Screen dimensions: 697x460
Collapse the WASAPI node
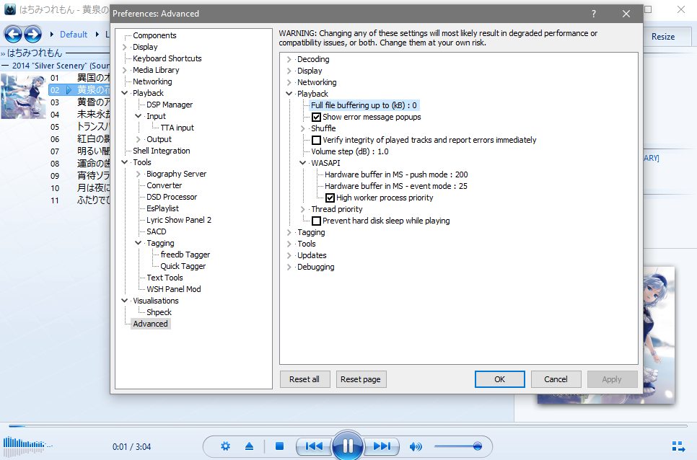(303, 163)
